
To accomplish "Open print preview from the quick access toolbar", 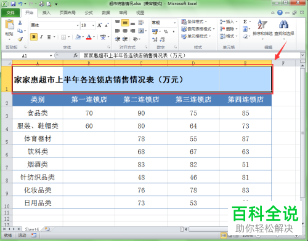I will [49, 4].
